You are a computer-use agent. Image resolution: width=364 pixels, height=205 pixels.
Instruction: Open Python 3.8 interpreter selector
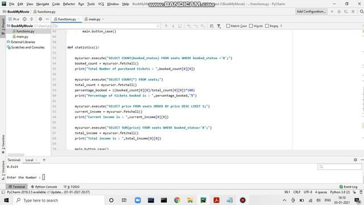point(340,192)
